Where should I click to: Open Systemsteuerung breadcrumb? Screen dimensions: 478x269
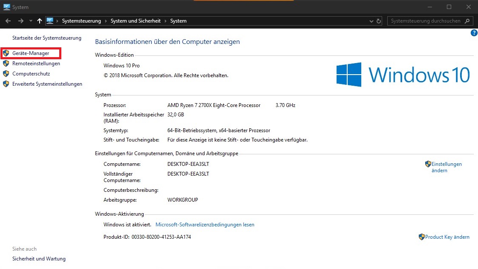[81, 21]
